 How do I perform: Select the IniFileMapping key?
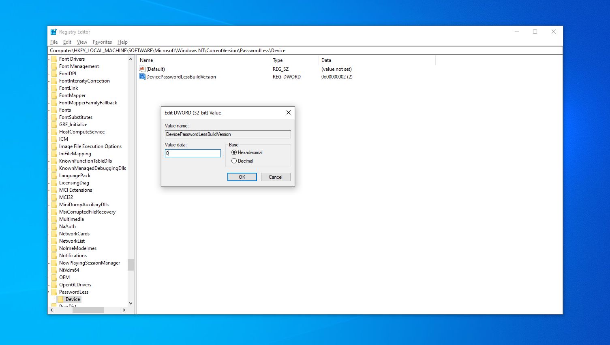75,154
